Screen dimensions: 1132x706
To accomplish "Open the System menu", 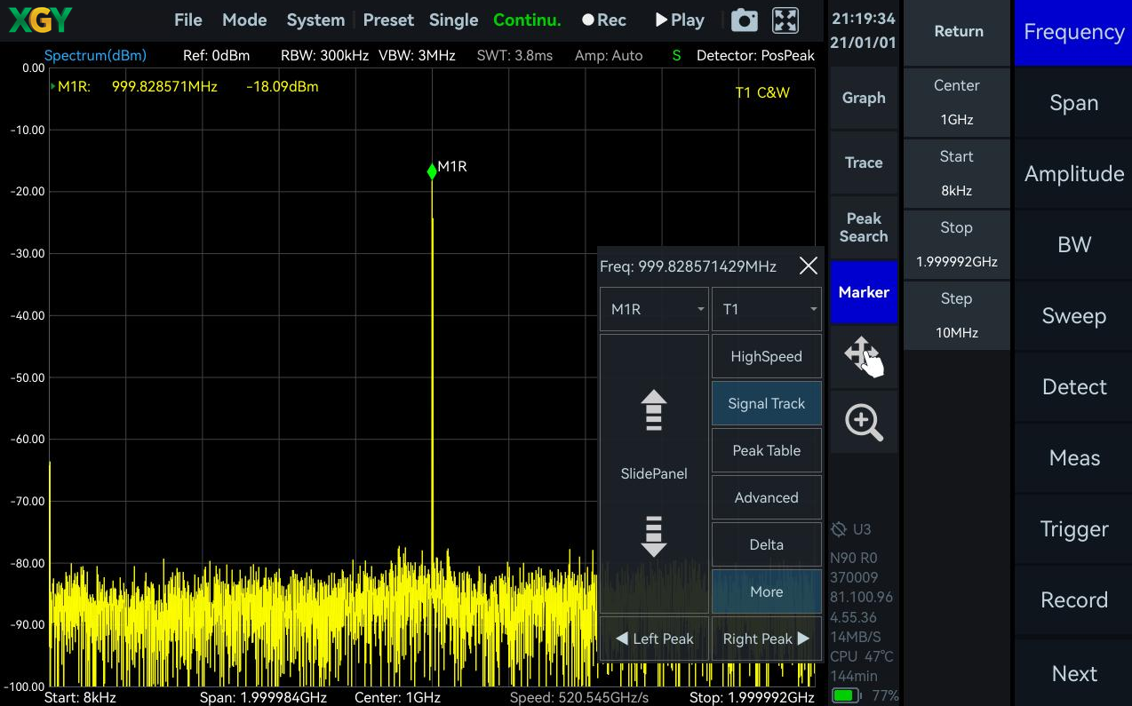I will (x=315, y=20).
